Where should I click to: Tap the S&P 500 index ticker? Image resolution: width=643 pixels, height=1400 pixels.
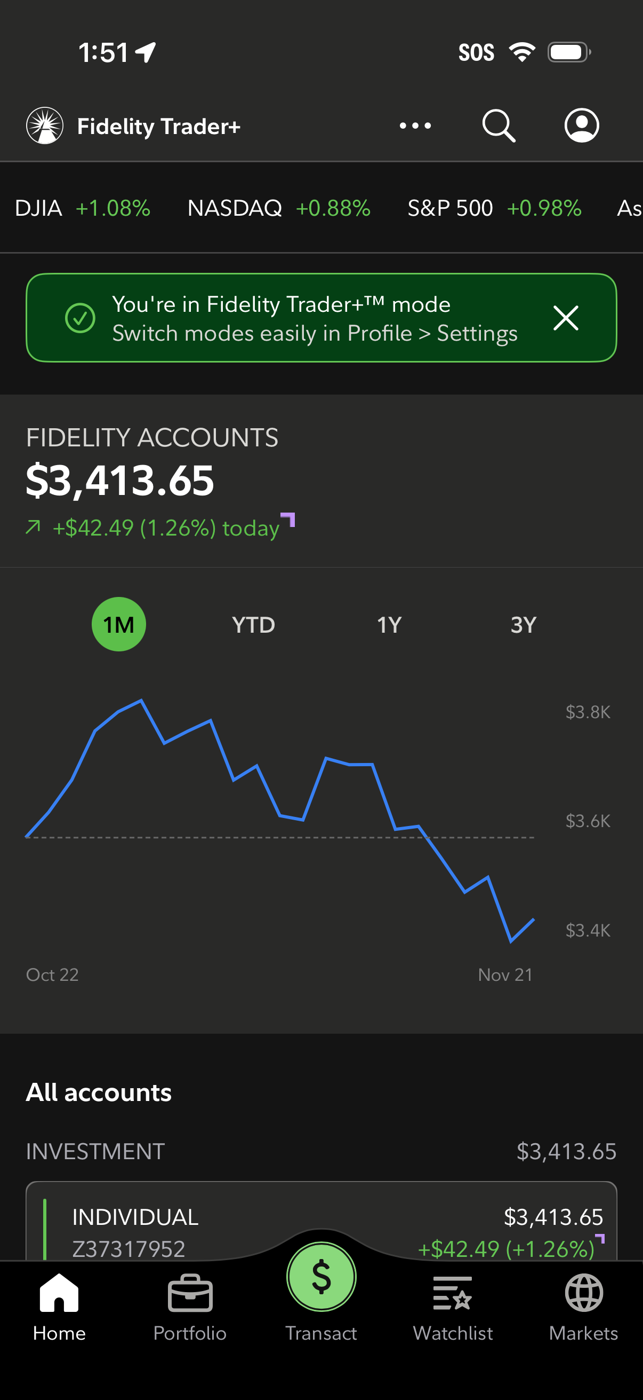494,208
